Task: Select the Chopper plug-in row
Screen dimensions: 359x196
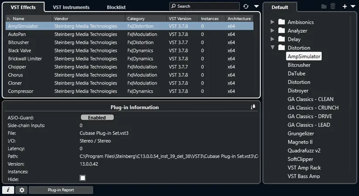Action: click(x=129, y=66)
